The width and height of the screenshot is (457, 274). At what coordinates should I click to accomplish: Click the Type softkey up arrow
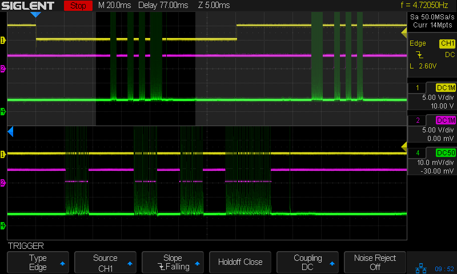pyautogui.click(x=62, y=264)
